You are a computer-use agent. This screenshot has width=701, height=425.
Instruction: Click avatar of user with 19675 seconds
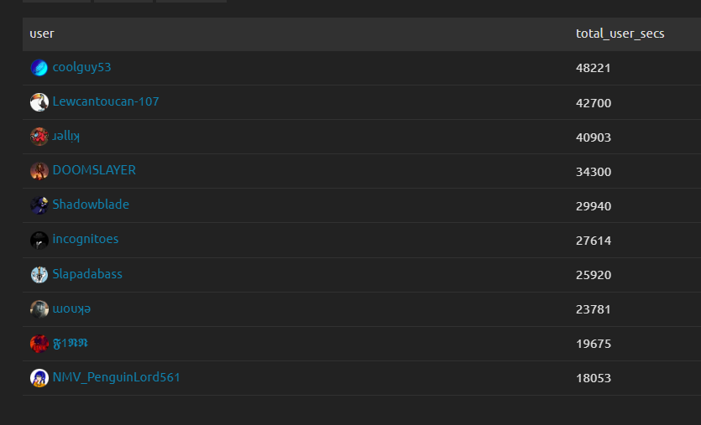click(39, 344)
